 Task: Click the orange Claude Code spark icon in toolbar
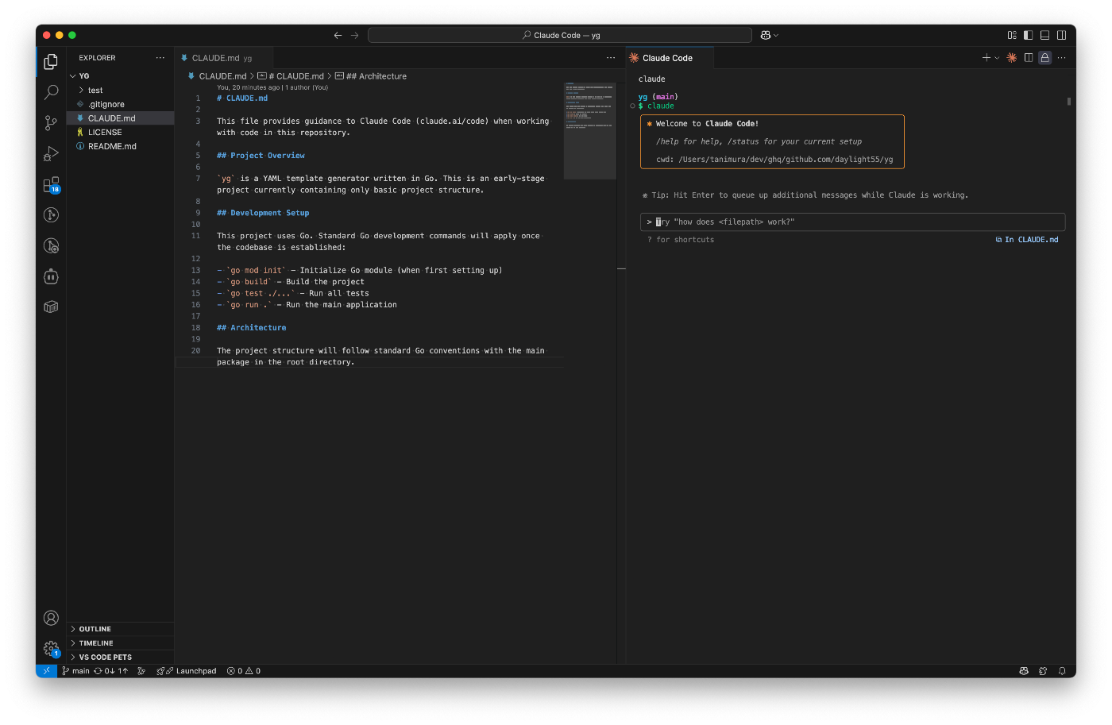tap(1012, 58)
